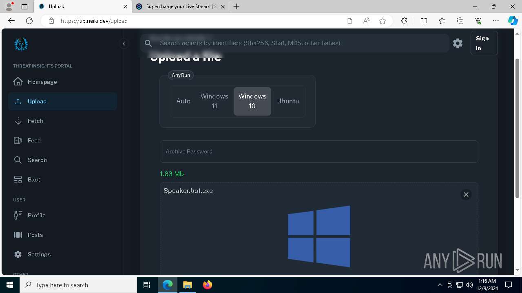
Task: Click the magnifier icon in the search bar
Action: 148,43
